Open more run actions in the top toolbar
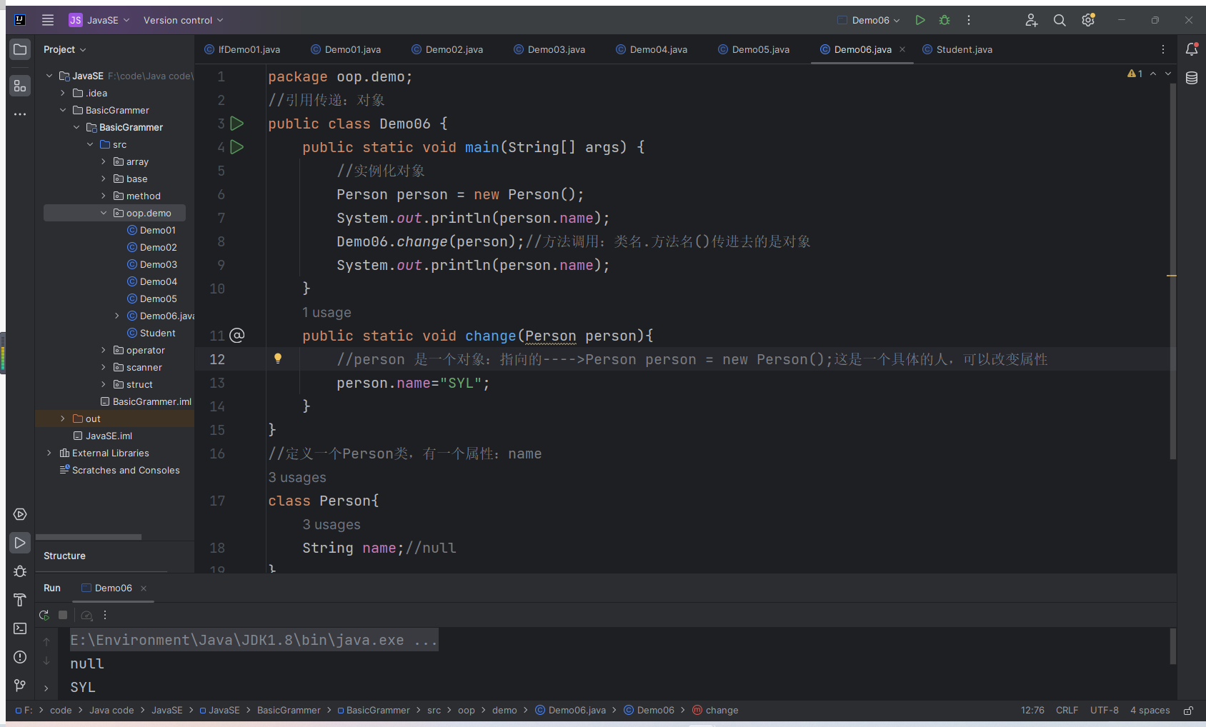This screenshot has height=727, width=1206. click(969, 20)
